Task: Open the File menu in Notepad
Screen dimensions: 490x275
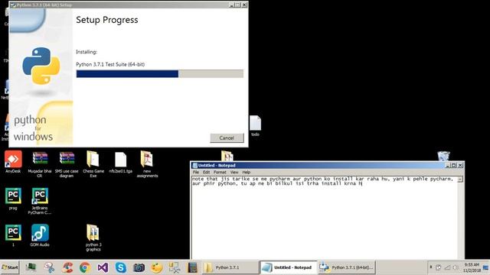Action: (196, 172)
